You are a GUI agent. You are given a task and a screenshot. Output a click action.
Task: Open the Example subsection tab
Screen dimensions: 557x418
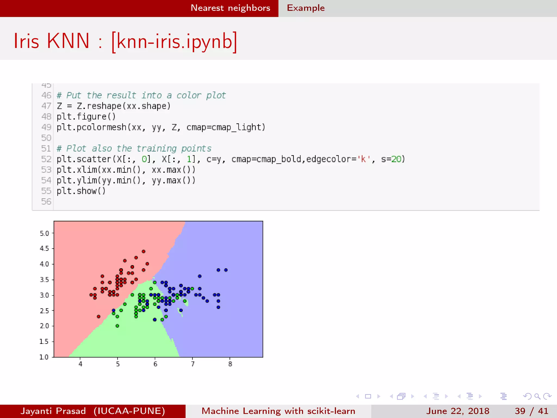click(x=306, y=8)
